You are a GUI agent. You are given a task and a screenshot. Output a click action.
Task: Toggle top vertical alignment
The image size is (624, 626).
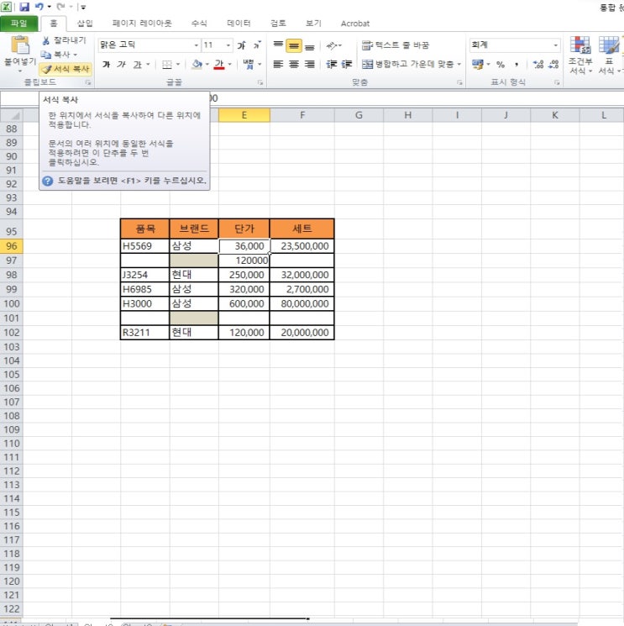click(278, 45)
